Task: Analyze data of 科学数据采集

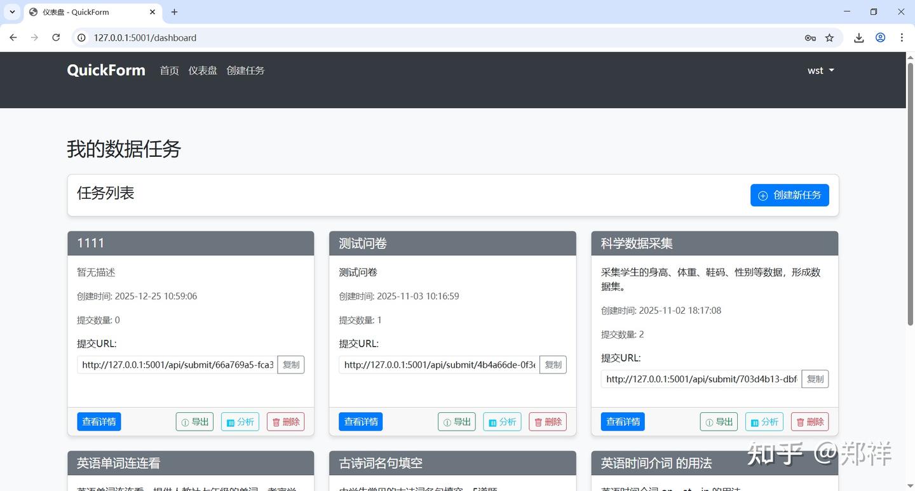Action: 764,422
